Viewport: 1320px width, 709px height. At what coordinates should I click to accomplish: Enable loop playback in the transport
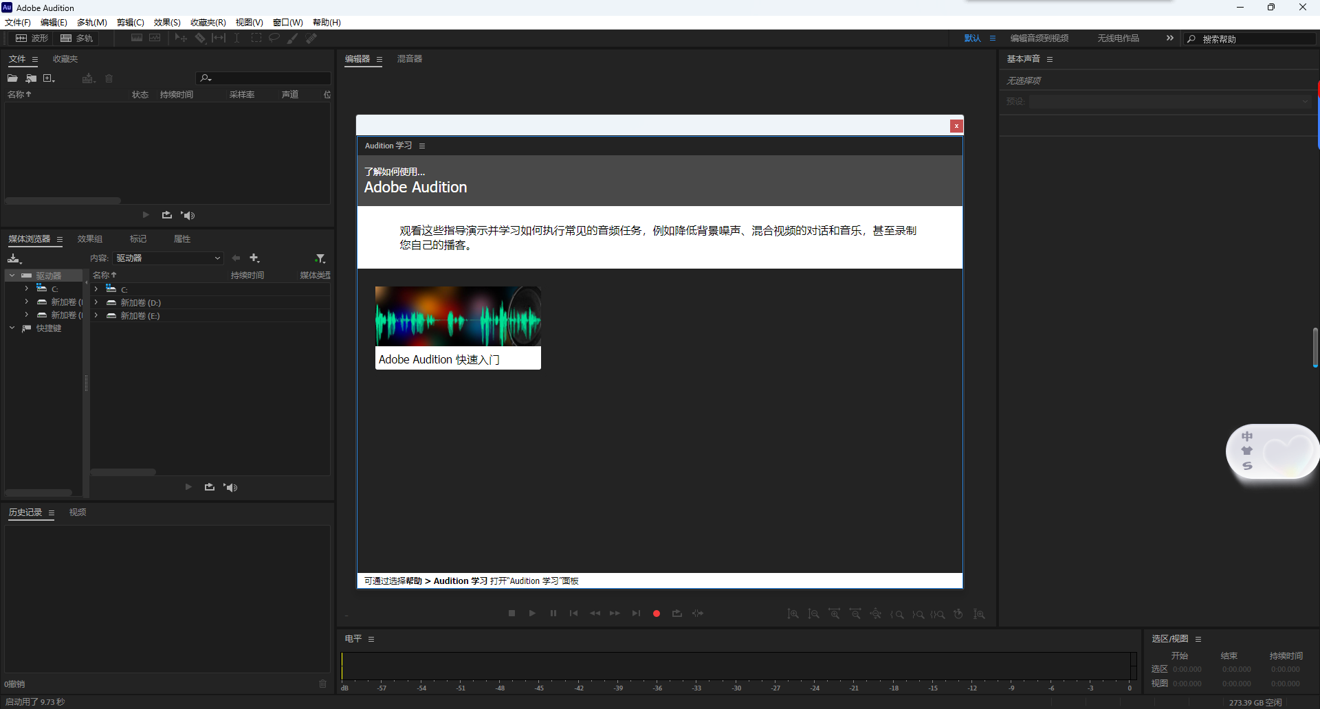(676, 613)
